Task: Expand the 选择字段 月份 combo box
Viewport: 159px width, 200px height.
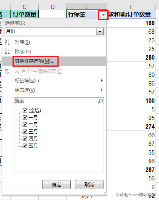Action: 100,31
